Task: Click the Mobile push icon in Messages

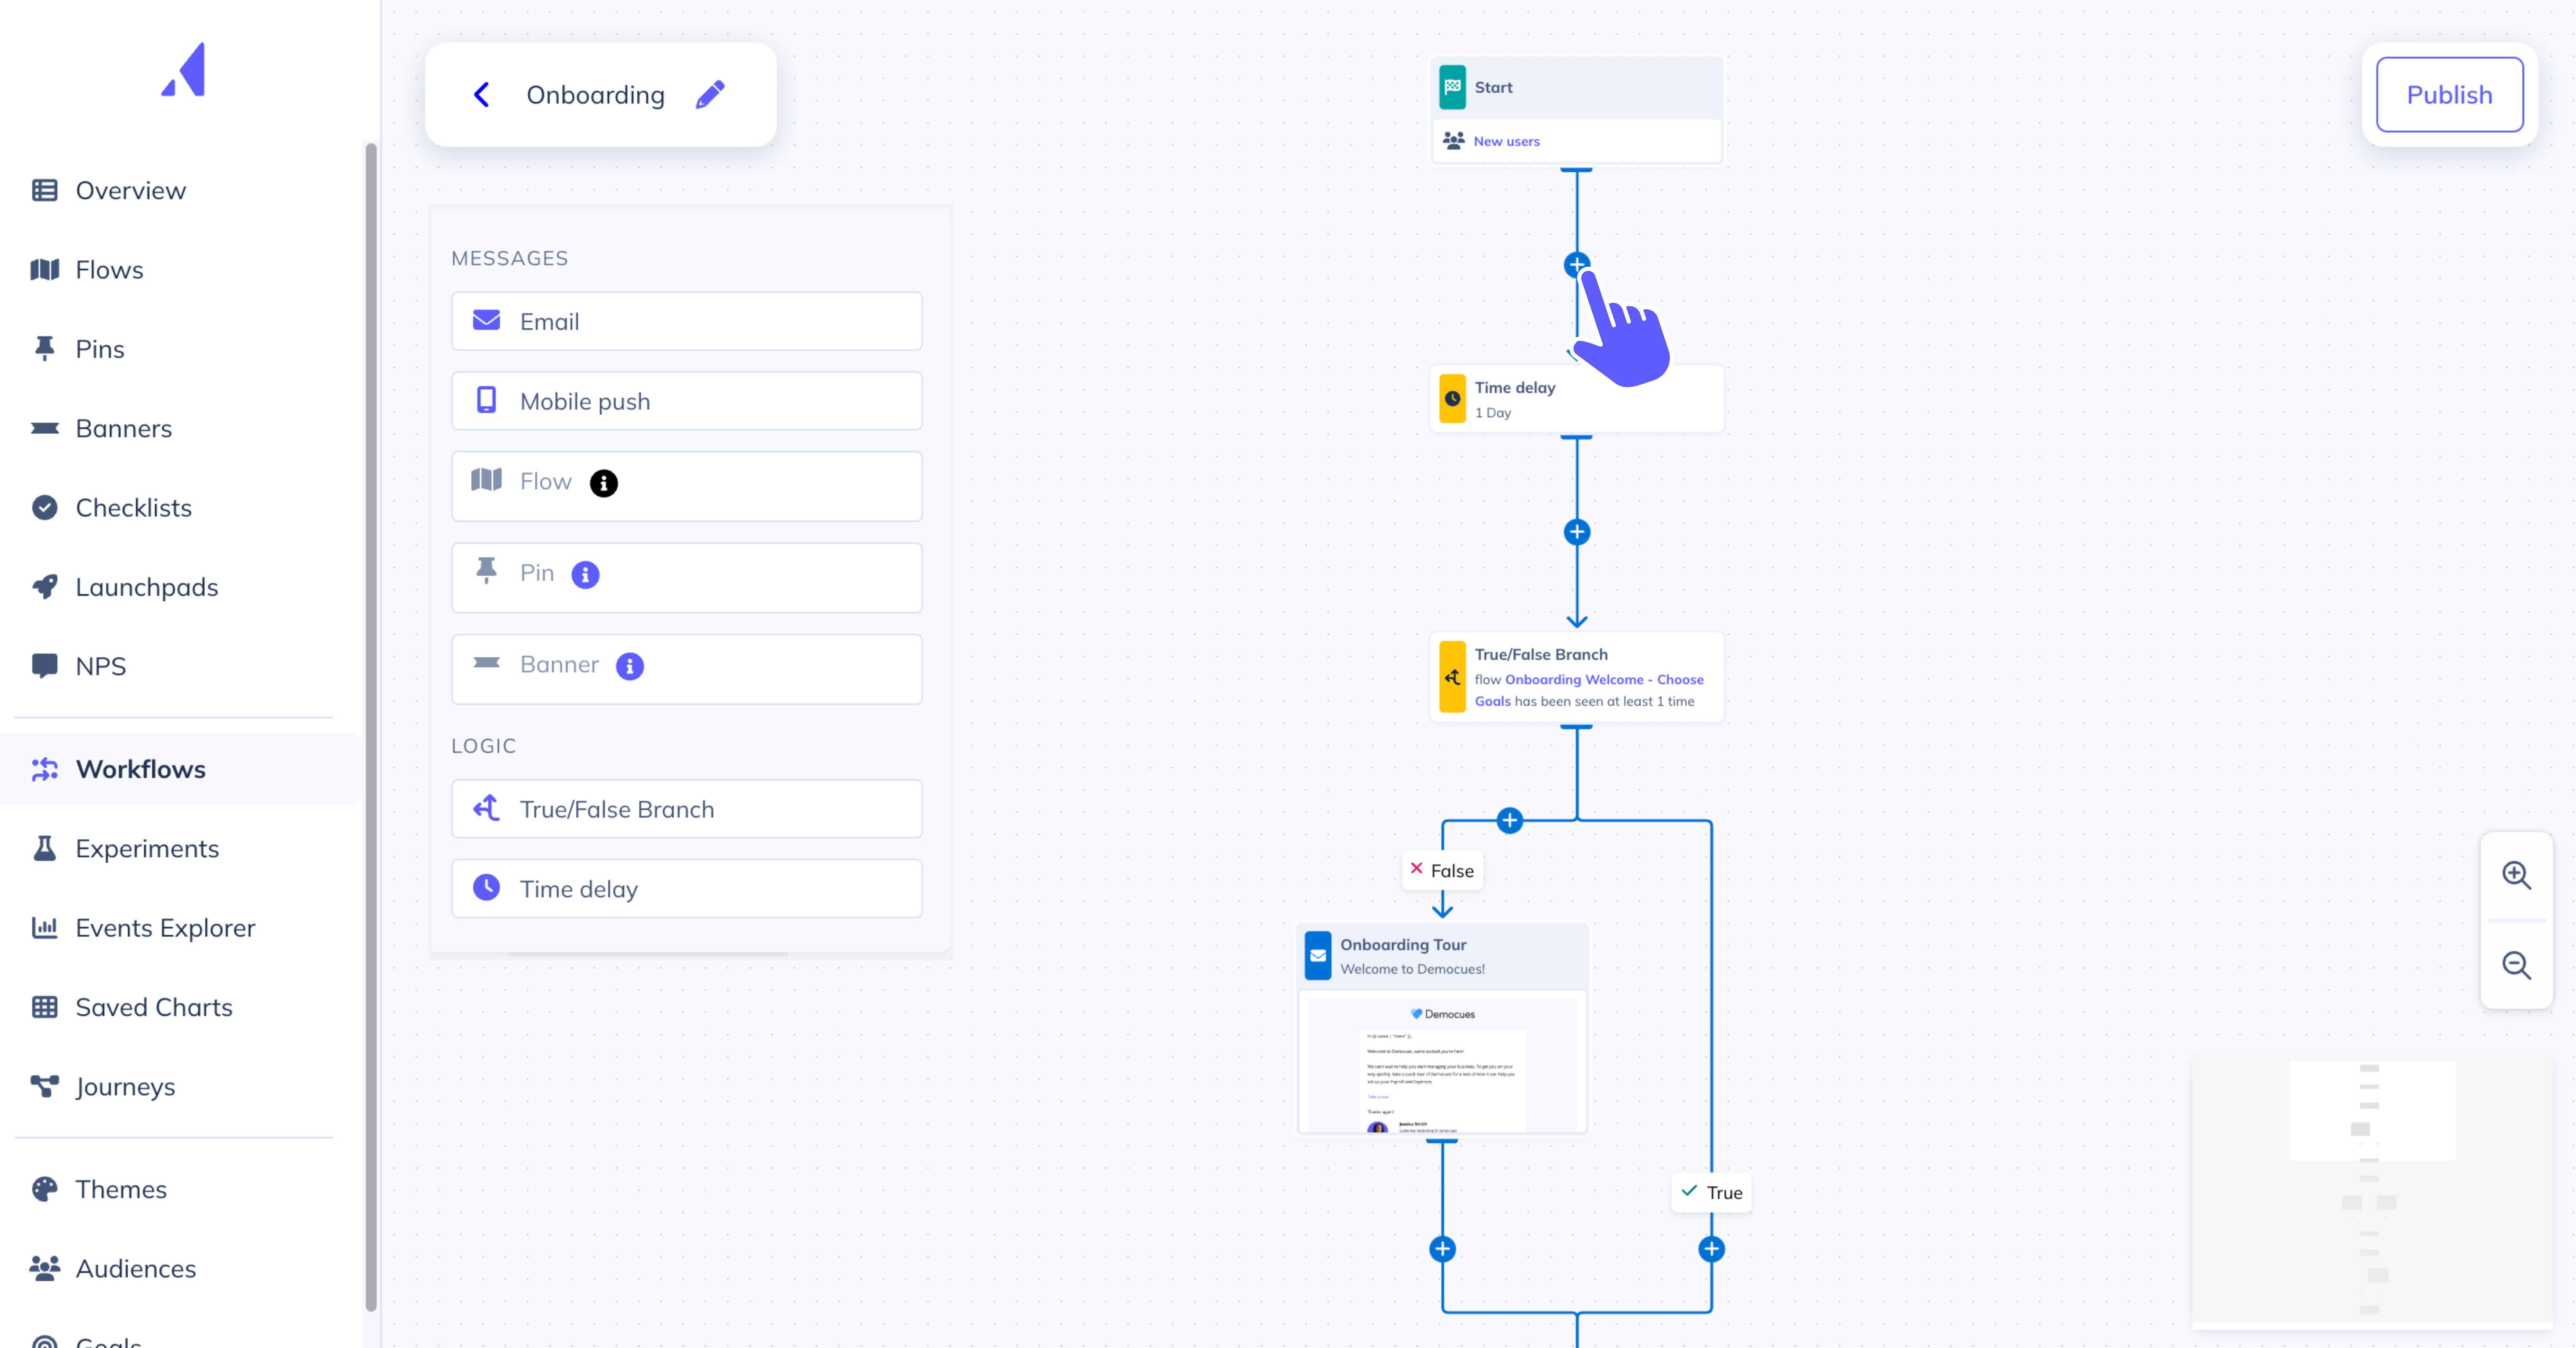Action: pos(487,400)
